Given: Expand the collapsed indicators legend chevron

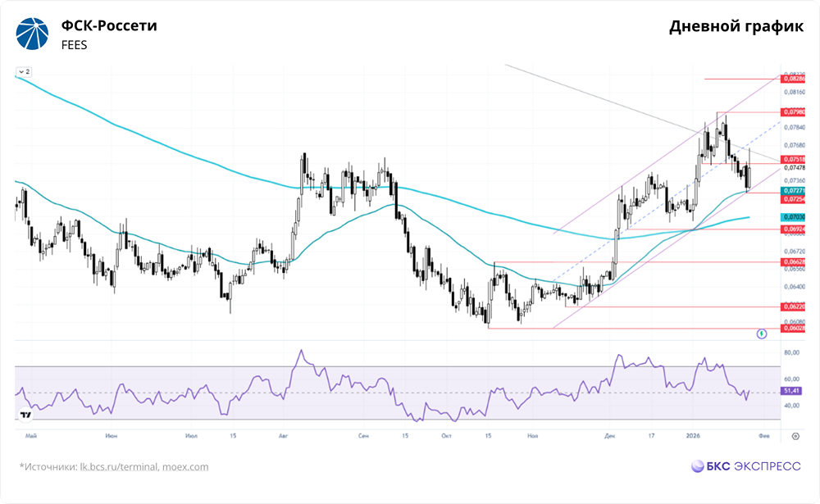Looking at the screenshot, I should click(x=24, y=71).
